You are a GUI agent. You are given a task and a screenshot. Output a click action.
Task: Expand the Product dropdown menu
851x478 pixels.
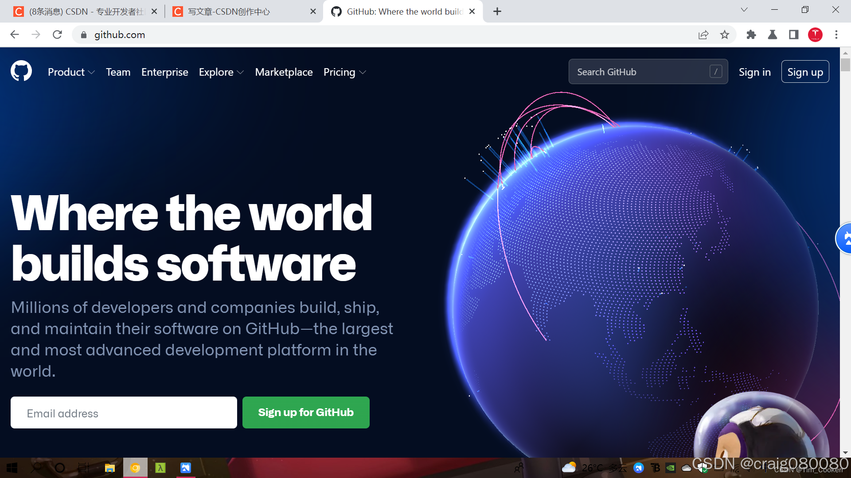click(71, 72)
